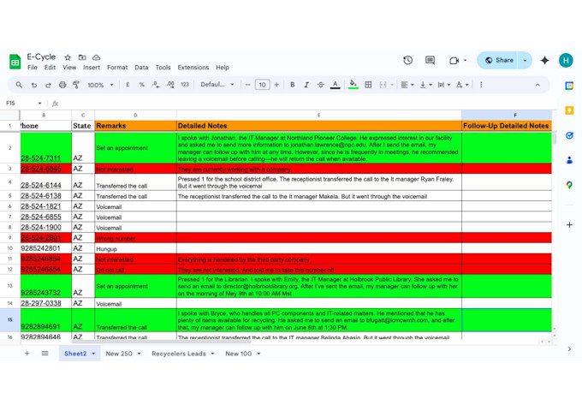Activate the paint format tool

[76, 85]
